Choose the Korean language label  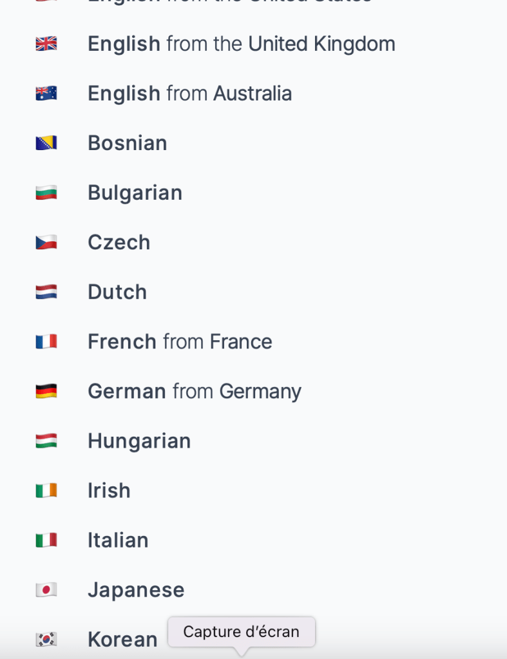pos(122,639)
